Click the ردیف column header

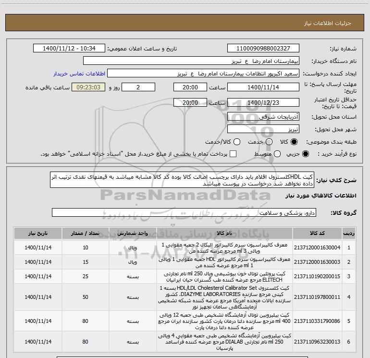349,233
